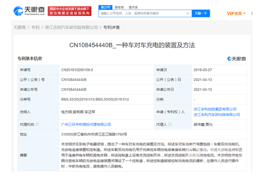This screenshot has width=262, height=175.
Task: Click the 摘要 row label
Action: [24, 155]
